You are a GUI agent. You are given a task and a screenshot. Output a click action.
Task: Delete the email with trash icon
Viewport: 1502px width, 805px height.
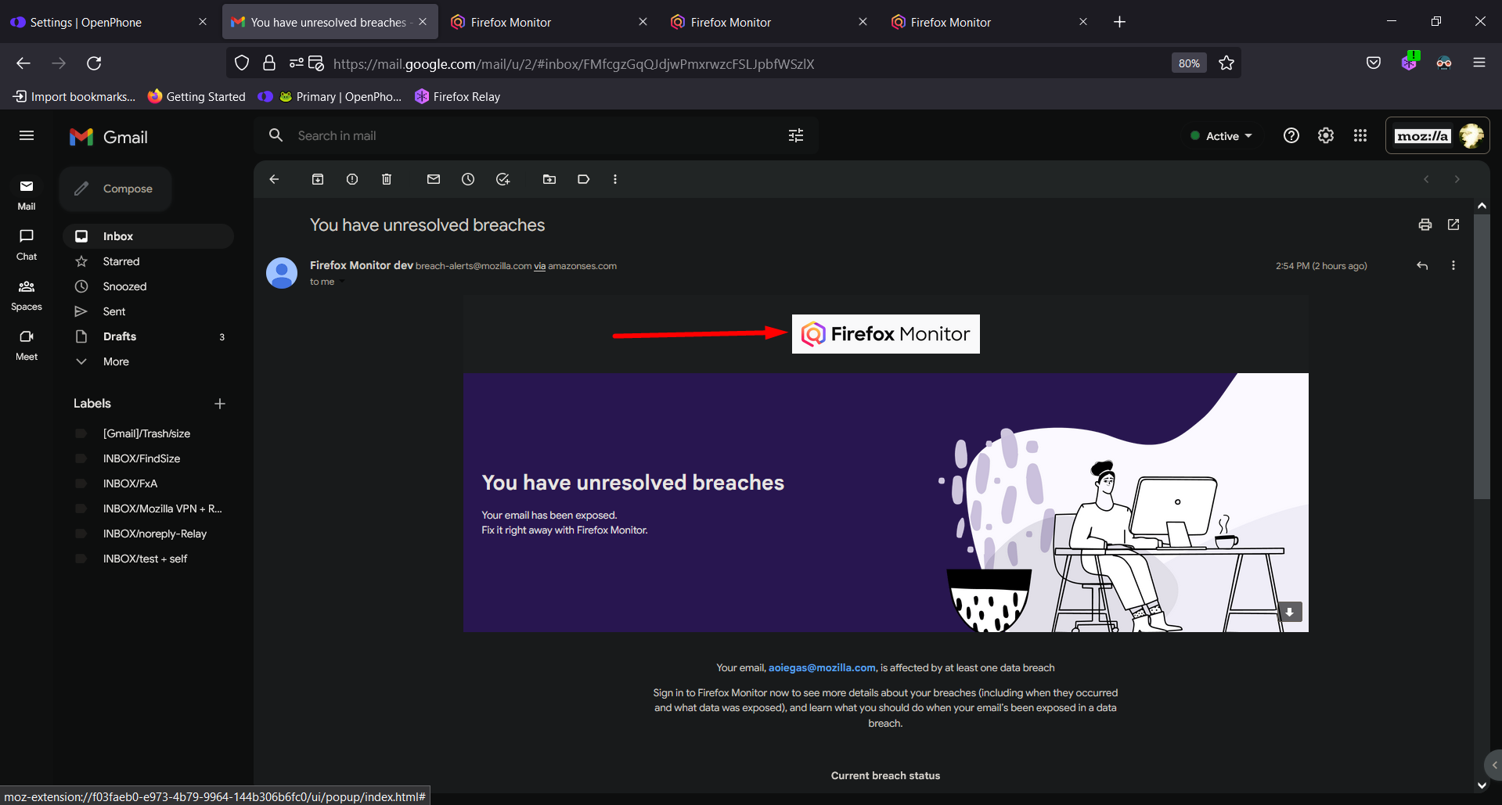coord(387,179)
